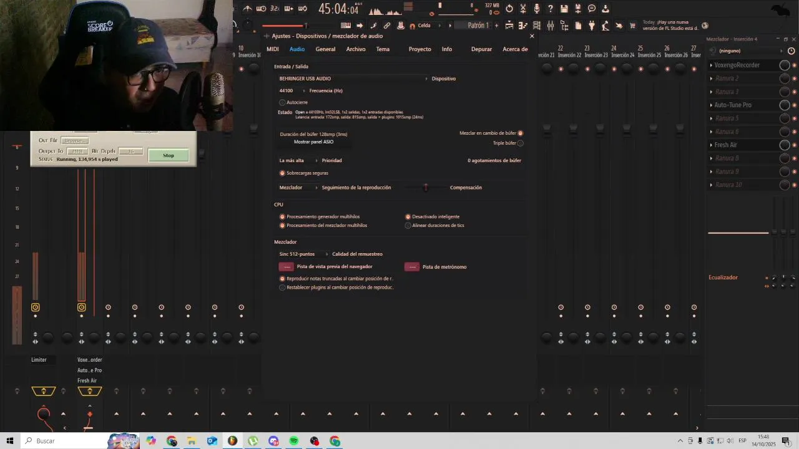Image resolution: width=799 pixels, height=449 pixels.
Task: Open Mezclador Seguimiento de la reproducción dropdown
Action: 298,187
